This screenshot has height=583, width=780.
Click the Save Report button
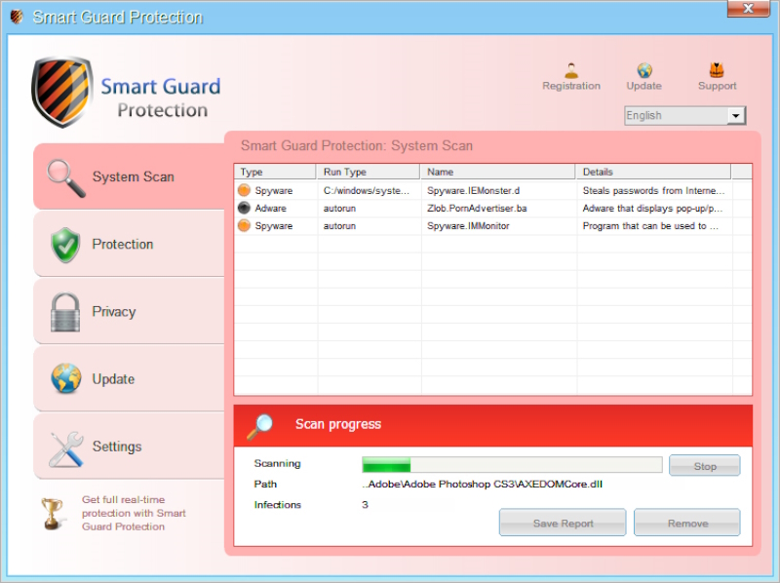click(x=563, y=524)
